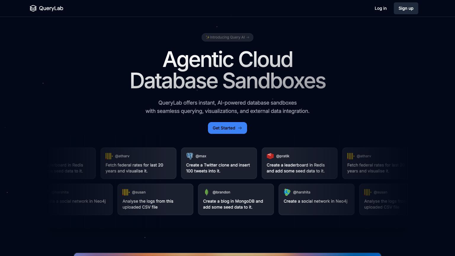The height and width of the screenshot is (256, 455).
Task: Click the sparkle icon in the announcement badge
Action: (x=208, y=37)
